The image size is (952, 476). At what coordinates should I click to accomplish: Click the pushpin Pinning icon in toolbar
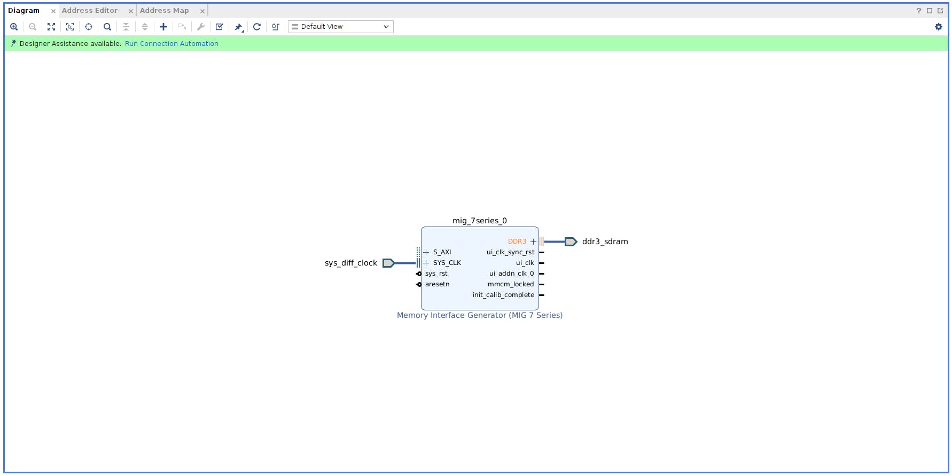(239, 27)
